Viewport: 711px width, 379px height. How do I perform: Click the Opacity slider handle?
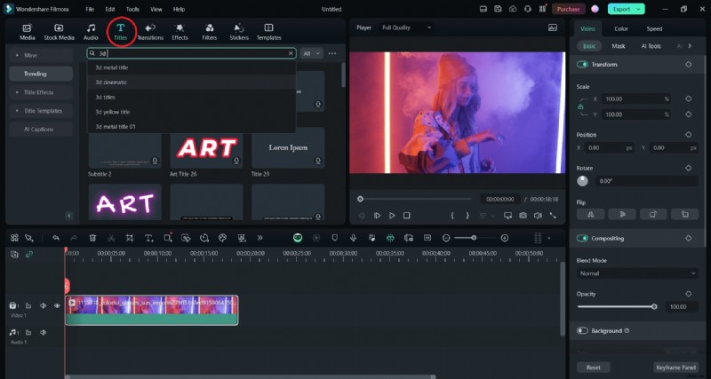(x=654, y=306)
